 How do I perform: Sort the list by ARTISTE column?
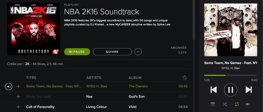pyautogui.click(x=94, y=78)
